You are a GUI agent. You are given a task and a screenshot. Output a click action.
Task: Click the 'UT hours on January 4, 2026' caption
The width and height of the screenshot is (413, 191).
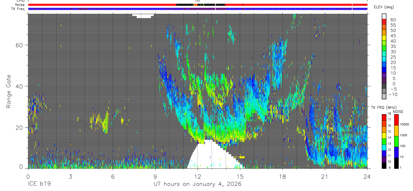pos(197,184)
